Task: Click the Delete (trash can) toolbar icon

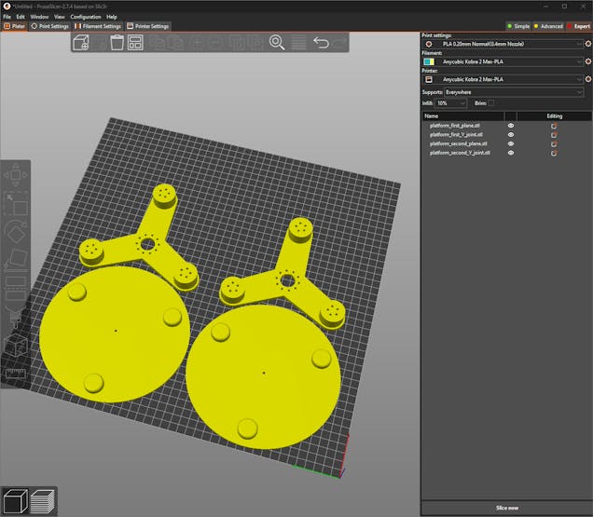Action: [x=117, y=43]
